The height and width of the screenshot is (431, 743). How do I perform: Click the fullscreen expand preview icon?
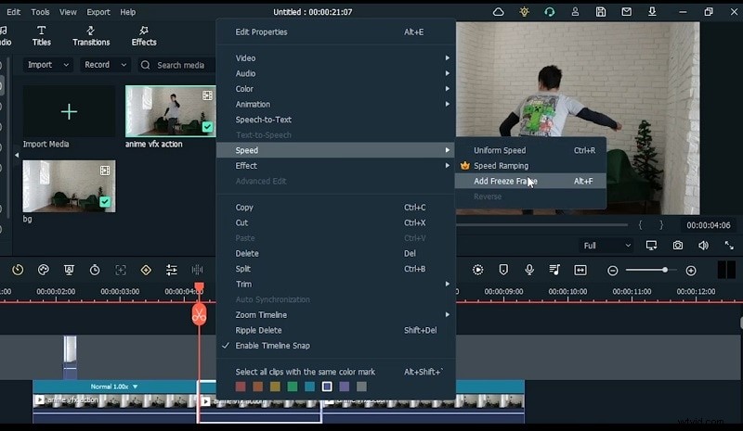pos(729,246)
